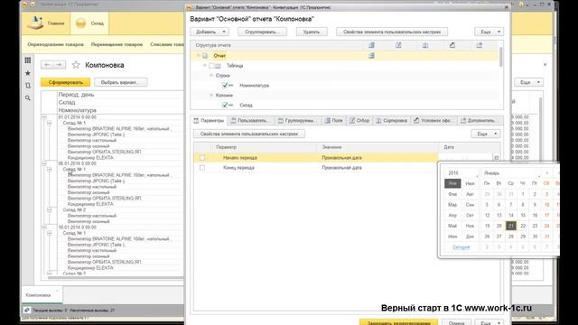Open Оприходование товаров command link
Image resolution: width=578 pixels, height=325 pixels.
(55, 44)
